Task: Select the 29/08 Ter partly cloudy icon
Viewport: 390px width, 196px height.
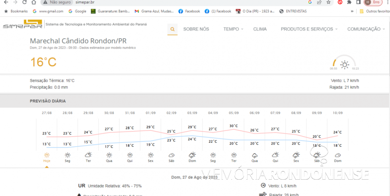Action: click(88, 155)
